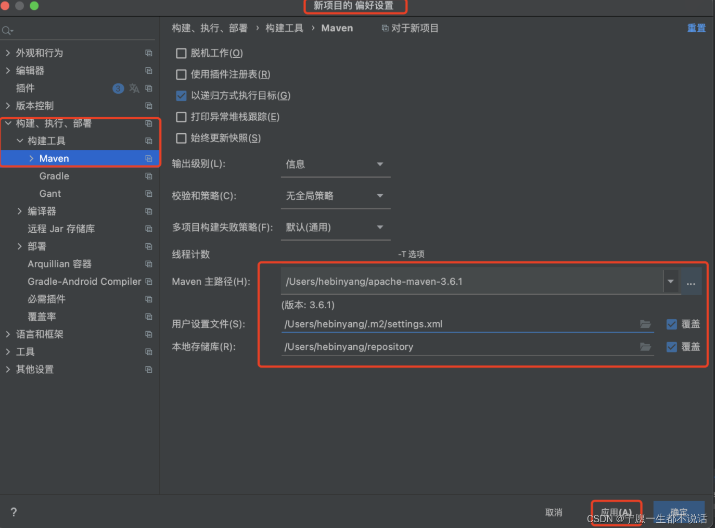Click the project-level icon on Maven row
Viewport: 716px width, 529px height.
pos(149,159)
